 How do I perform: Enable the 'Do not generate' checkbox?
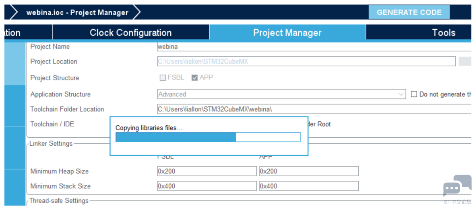click(x=414, y=94)
